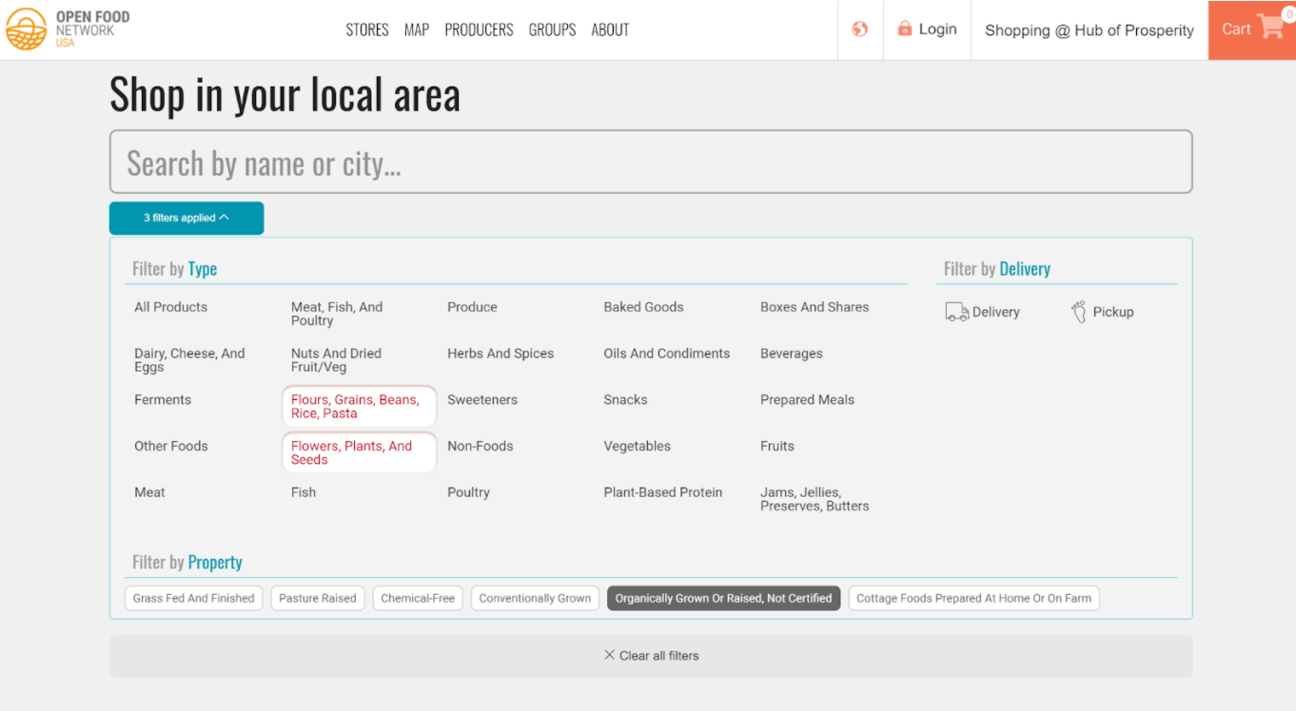
Task: Click the Login link
Action: 928,29
